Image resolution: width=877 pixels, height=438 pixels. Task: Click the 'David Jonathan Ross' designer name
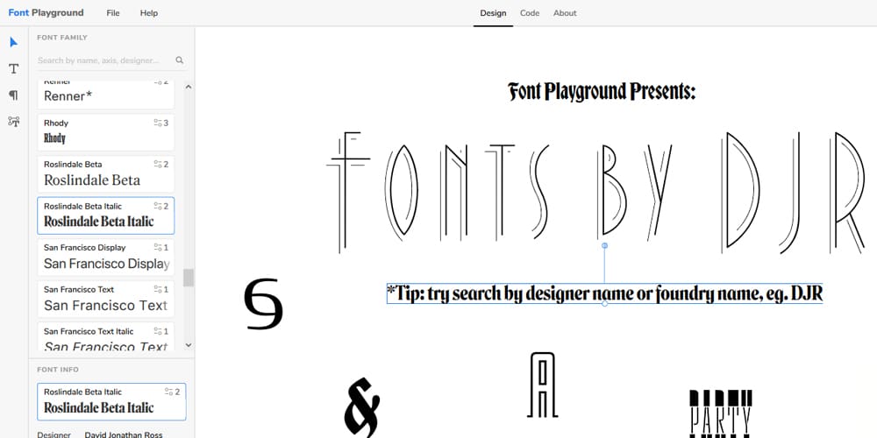pos(124,434)
